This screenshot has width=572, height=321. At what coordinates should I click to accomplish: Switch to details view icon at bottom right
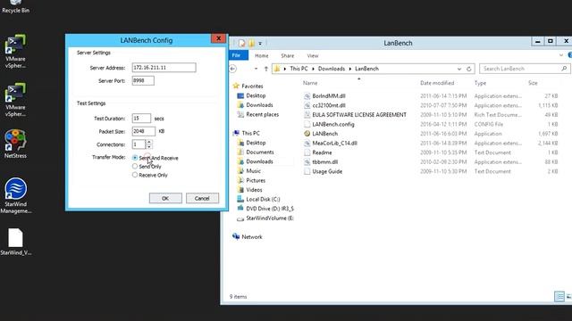pos(559,297)
